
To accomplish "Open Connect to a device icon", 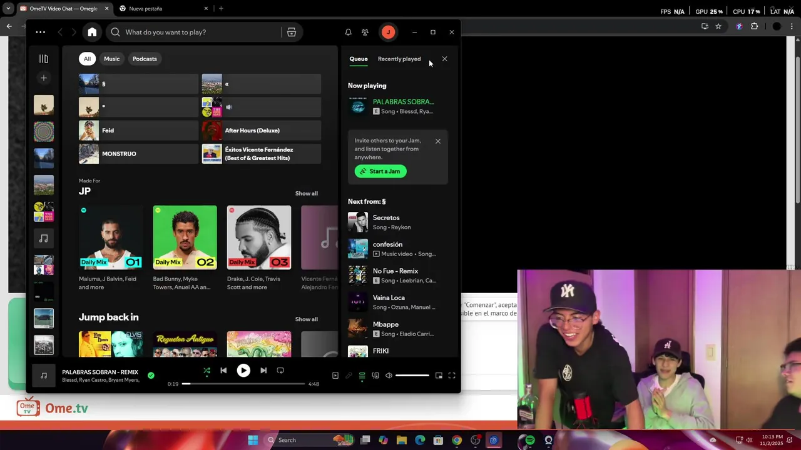I will point(375,376).
